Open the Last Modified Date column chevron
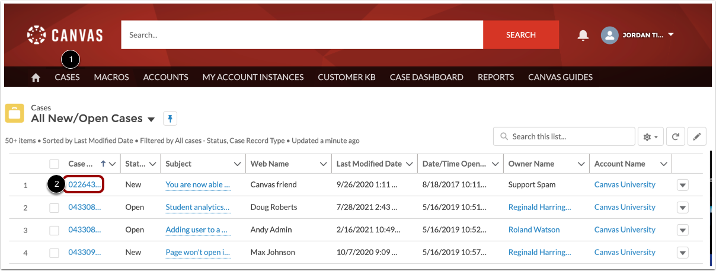This screenshot has width=716, height=271. 409,164
